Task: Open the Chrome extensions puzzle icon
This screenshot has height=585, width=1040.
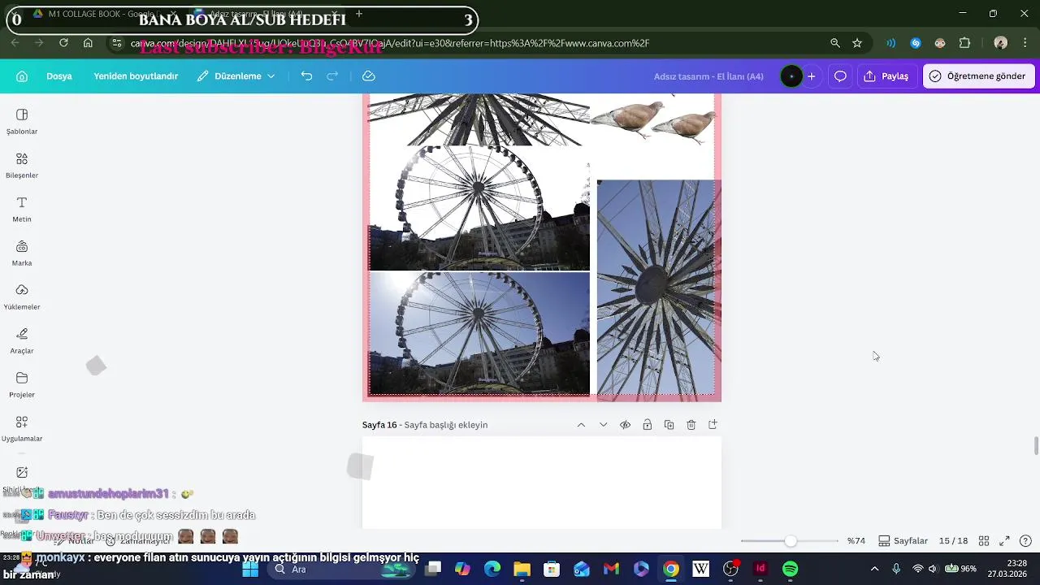Action: [x=965, y=43]
